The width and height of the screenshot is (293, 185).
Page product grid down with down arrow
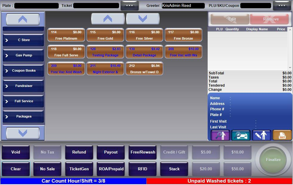(x=143, y=19)
